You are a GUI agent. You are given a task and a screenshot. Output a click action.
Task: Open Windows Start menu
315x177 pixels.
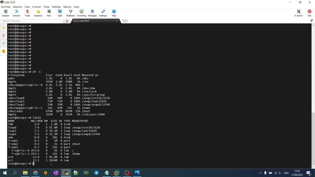(5, 173)
